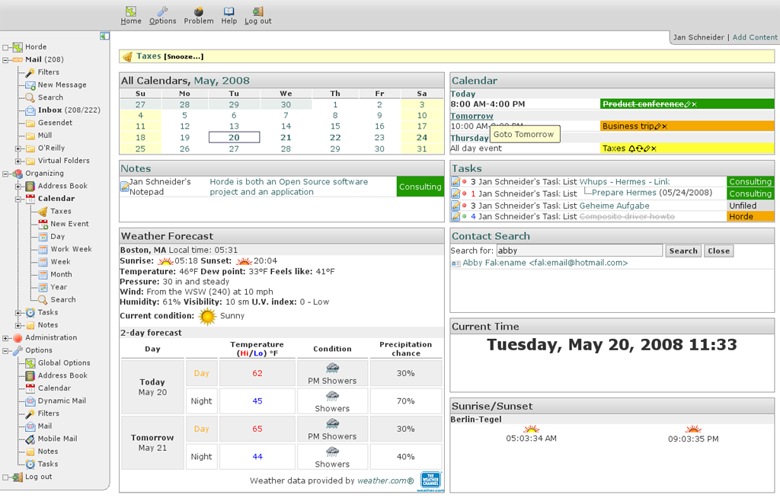Click the Home icon in top toolbar
This screenshot has height=498, width=780.
point(131,11)
